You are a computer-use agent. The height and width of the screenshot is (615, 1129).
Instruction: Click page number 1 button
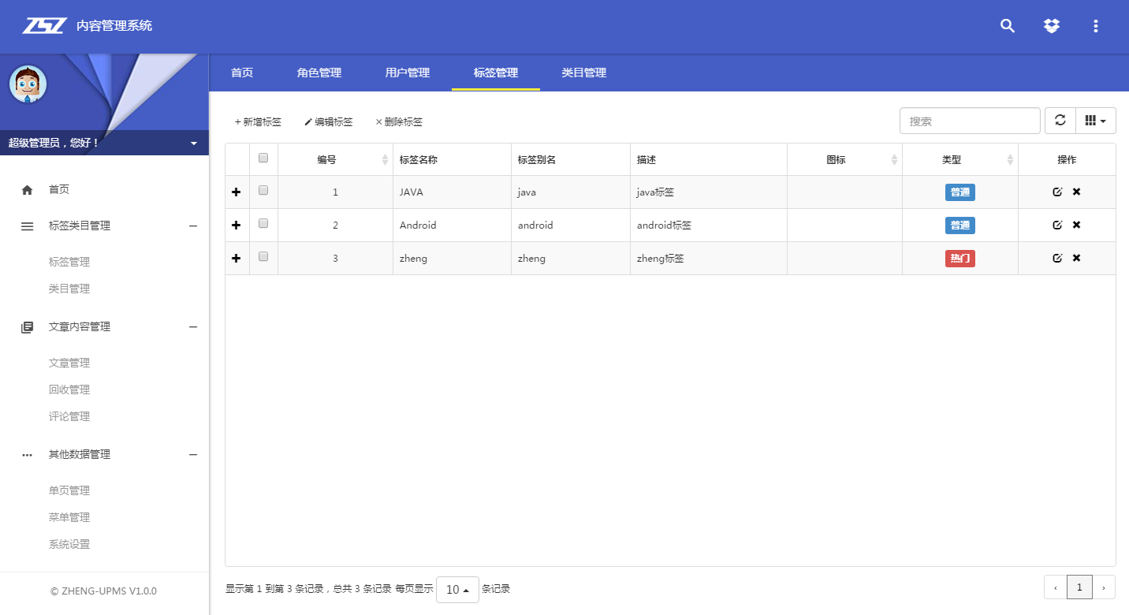pos(1079,587)
